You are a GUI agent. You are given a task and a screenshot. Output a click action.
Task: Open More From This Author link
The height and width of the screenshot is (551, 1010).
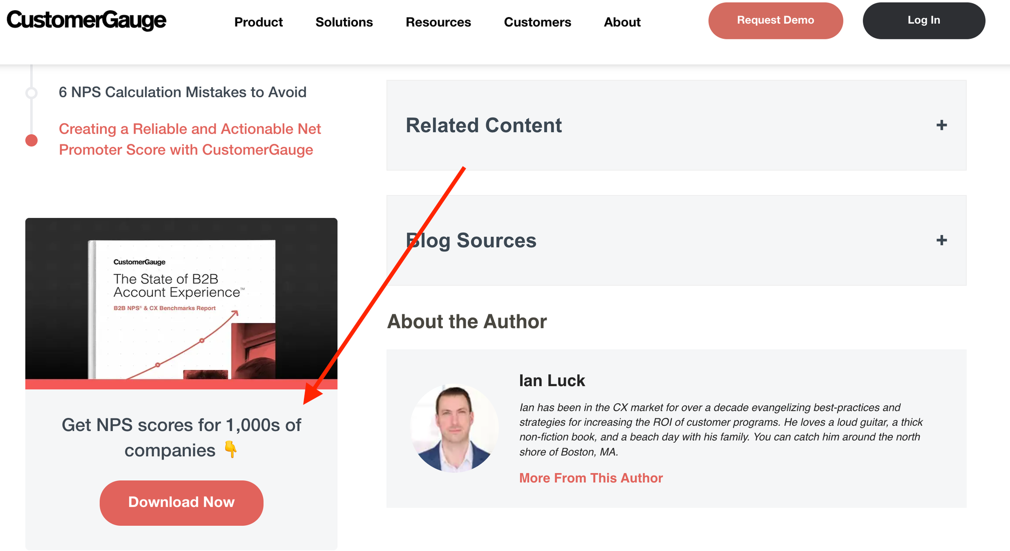coord(591,478)
